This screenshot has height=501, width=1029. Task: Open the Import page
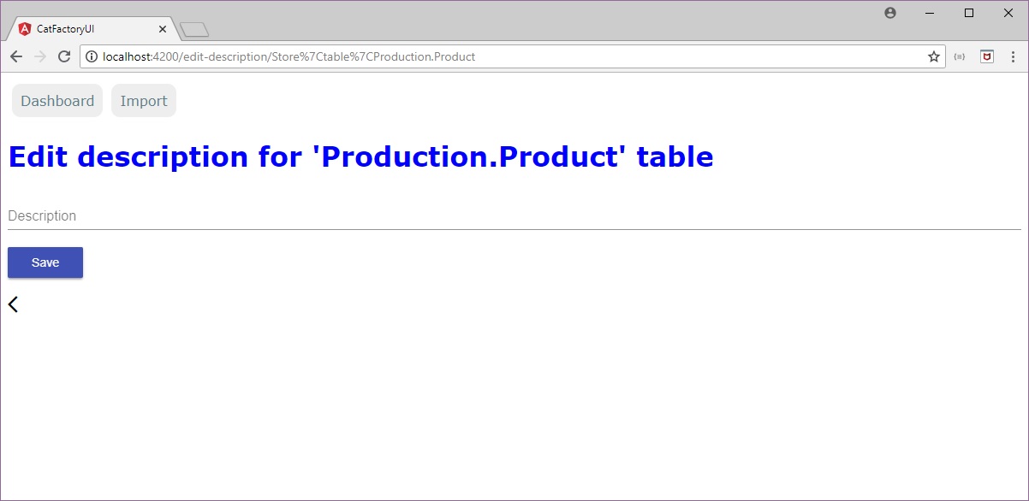[144, 101]
